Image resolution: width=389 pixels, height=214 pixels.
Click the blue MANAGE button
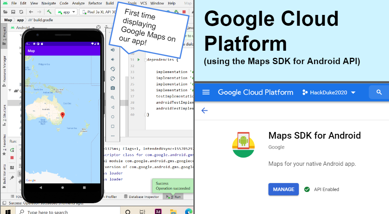[284, 189]
